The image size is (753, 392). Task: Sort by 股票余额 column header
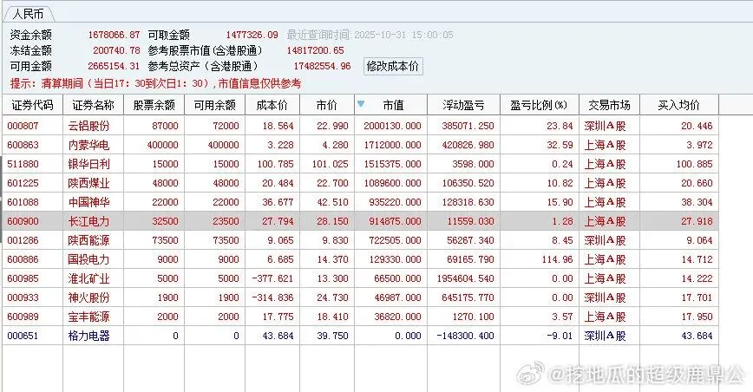154,105
